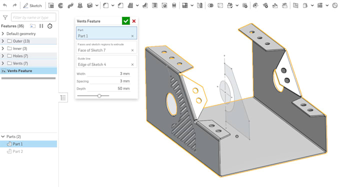Select the Replace face tool
The width and height of the screenshot is (340, 187).
tap(284, 5)
